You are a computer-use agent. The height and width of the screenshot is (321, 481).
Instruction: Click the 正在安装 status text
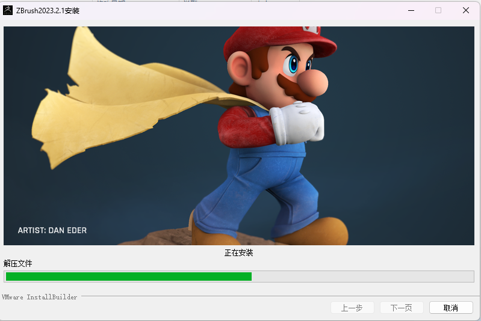tap(238, 252)
